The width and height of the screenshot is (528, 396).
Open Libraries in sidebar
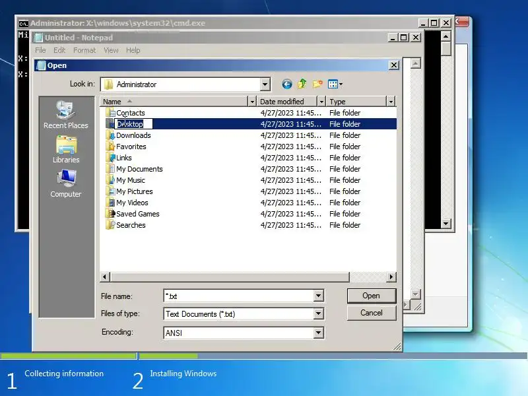tap(66, 150)
